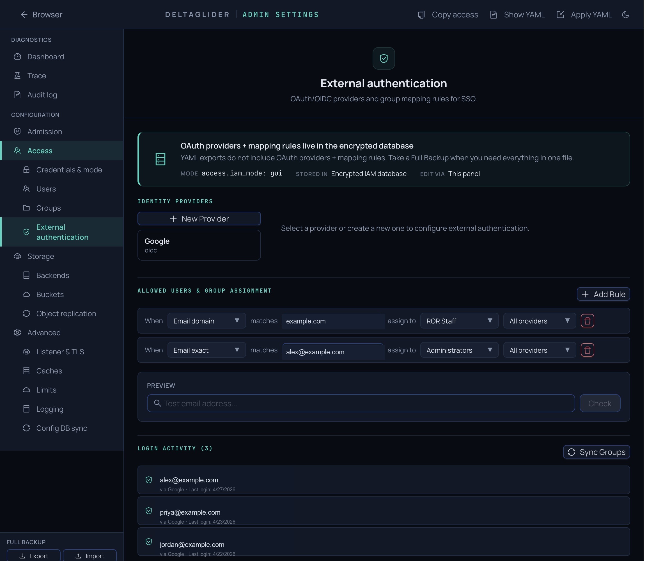
Task: Select the Google oidc provider card
Action: [x=199, y=245]
